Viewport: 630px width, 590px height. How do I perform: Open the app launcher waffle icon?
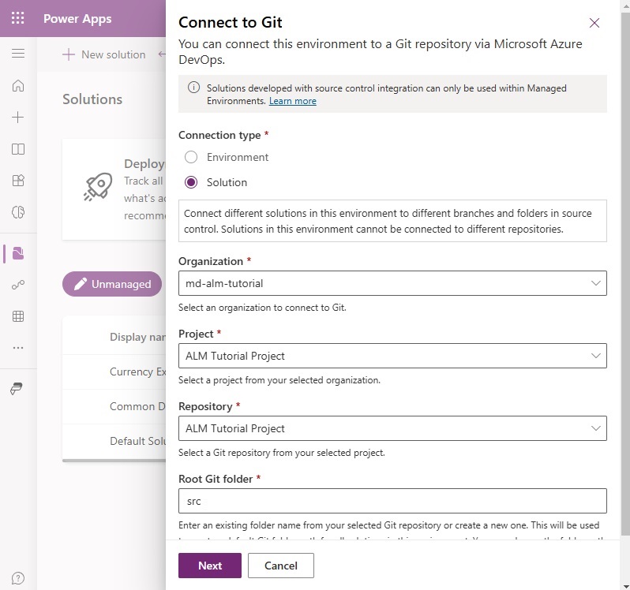point(17,18)
